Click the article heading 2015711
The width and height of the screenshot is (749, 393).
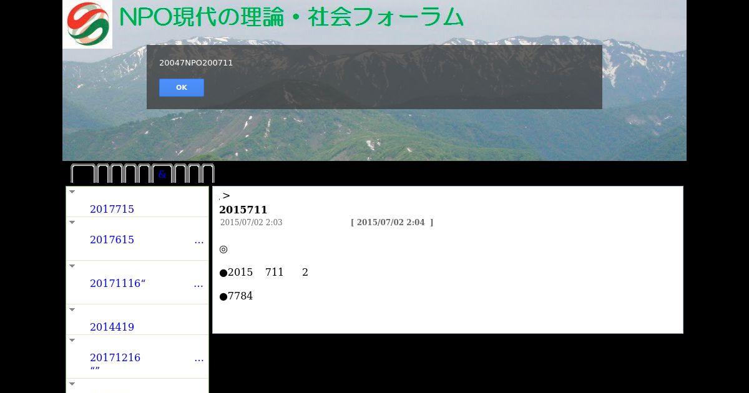tap(243, 210)
